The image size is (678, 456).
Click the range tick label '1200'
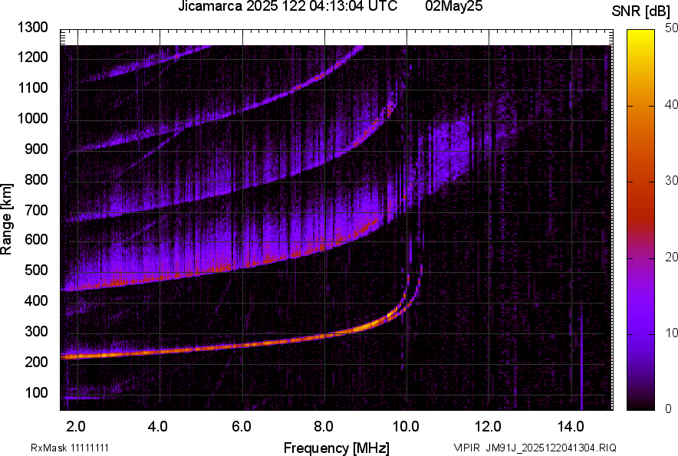(x=32, y=57)
